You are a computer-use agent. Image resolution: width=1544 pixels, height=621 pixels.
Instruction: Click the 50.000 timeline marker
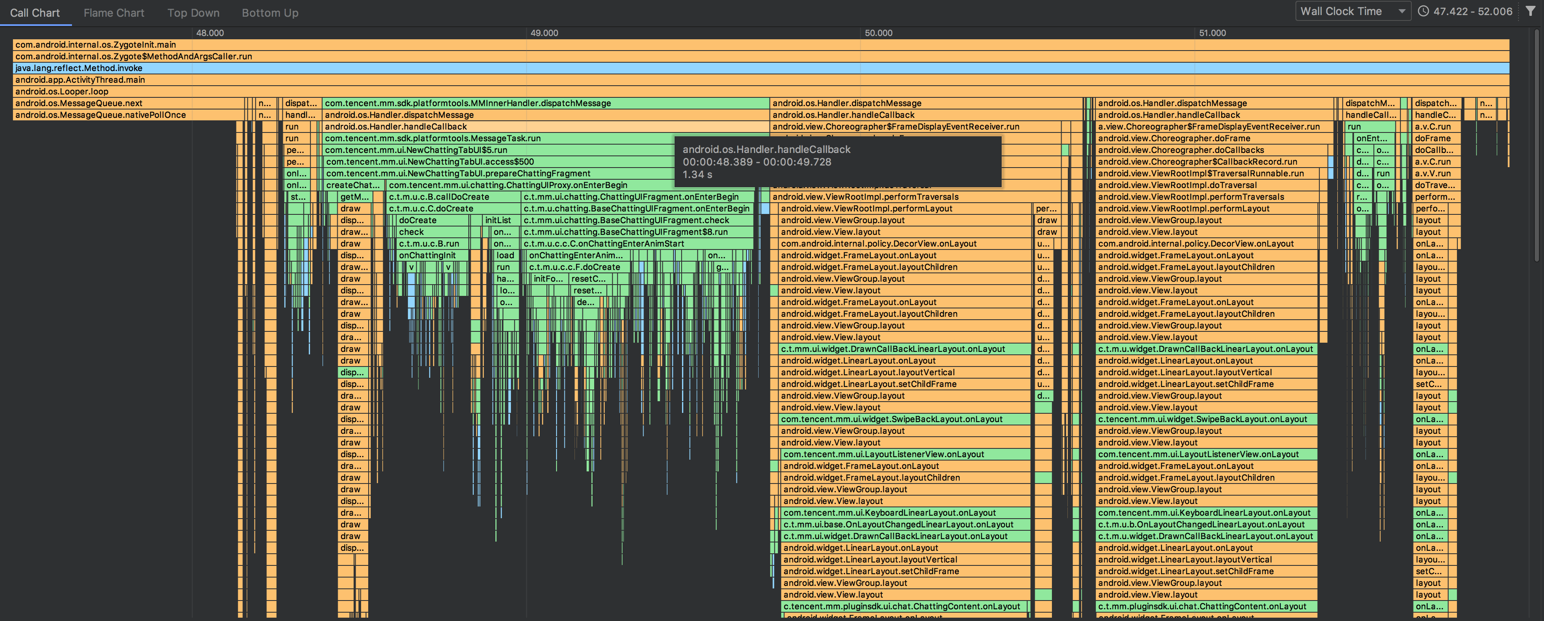[x=878, y=33]
